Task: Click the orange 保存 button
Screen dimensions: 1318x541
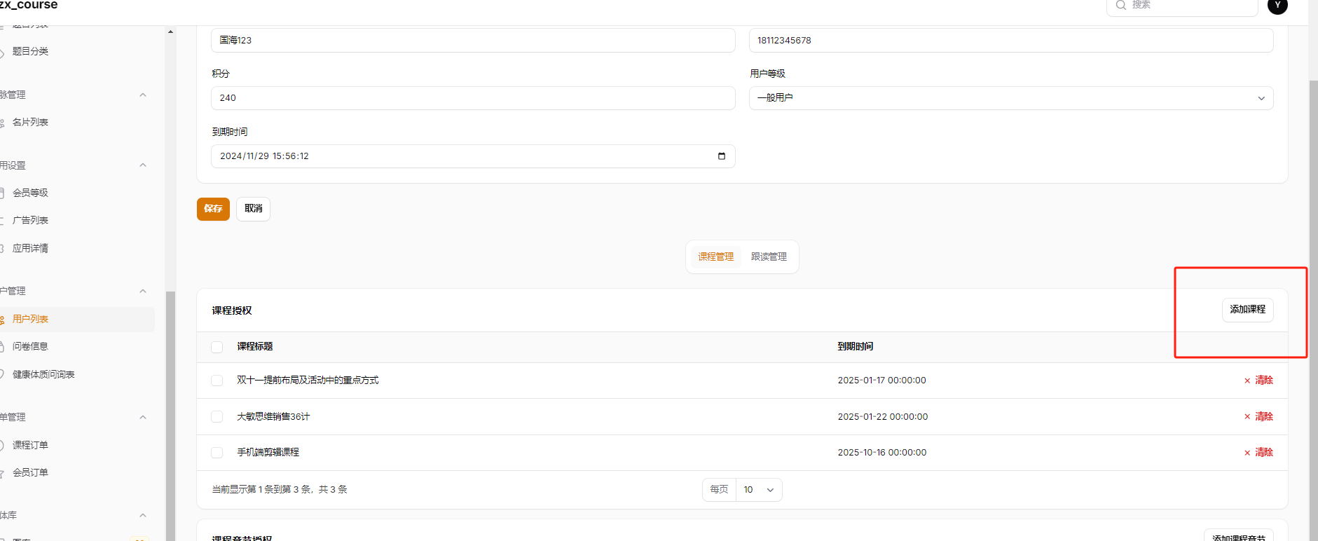Action: pos(213,209)
